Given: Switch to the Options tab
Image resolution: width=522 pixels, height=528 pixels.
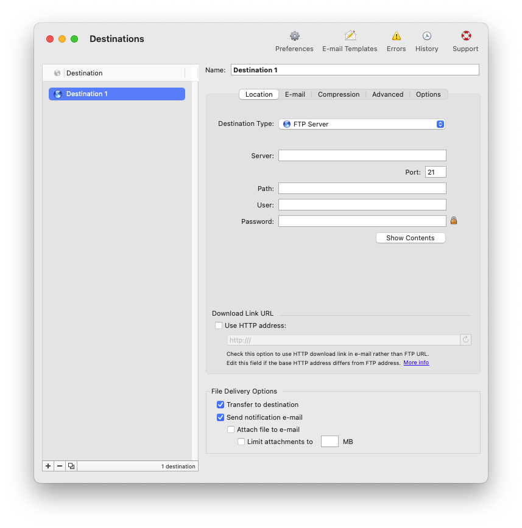Looking at the screenshot, I should (x=428, y=94).
